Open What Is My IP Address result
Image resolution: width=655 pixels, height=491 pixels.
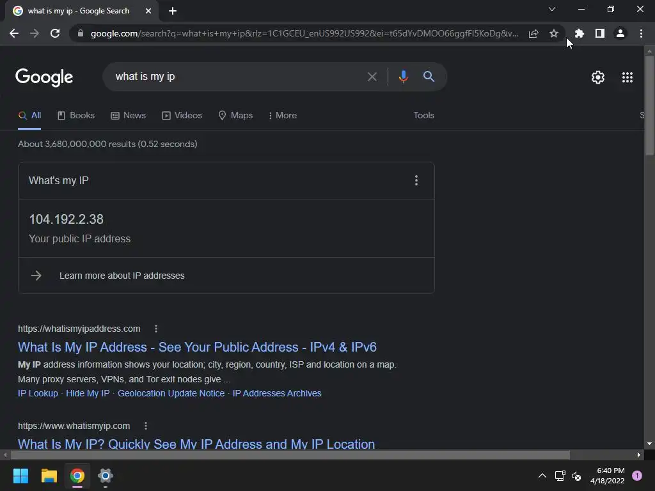tap(197, 347)
